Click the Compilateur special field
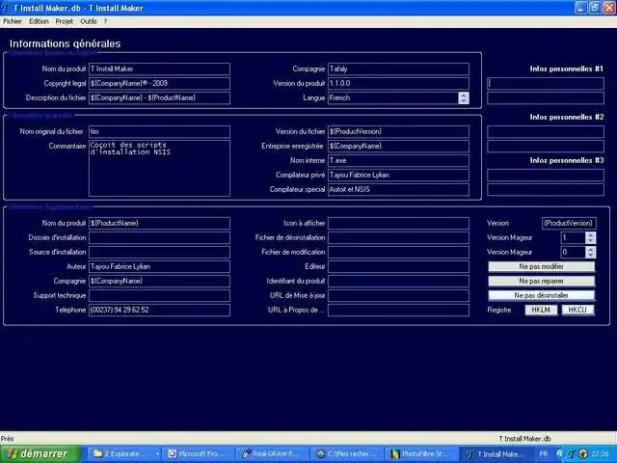617x463 pixels. coord(398,189)
